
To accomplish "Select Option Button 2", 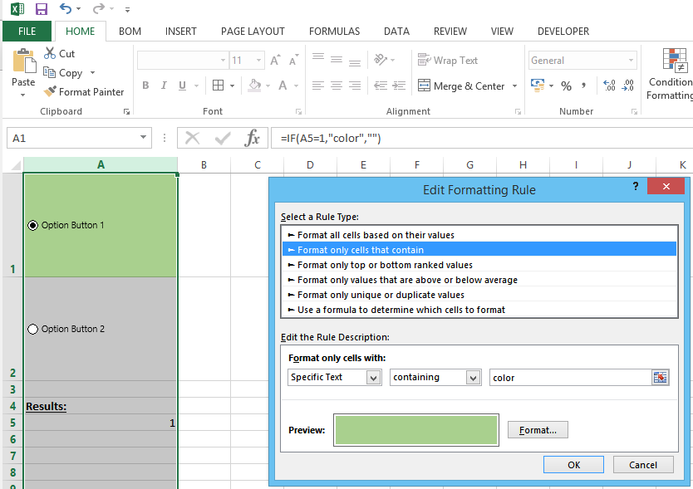I will tap(33, 329).
